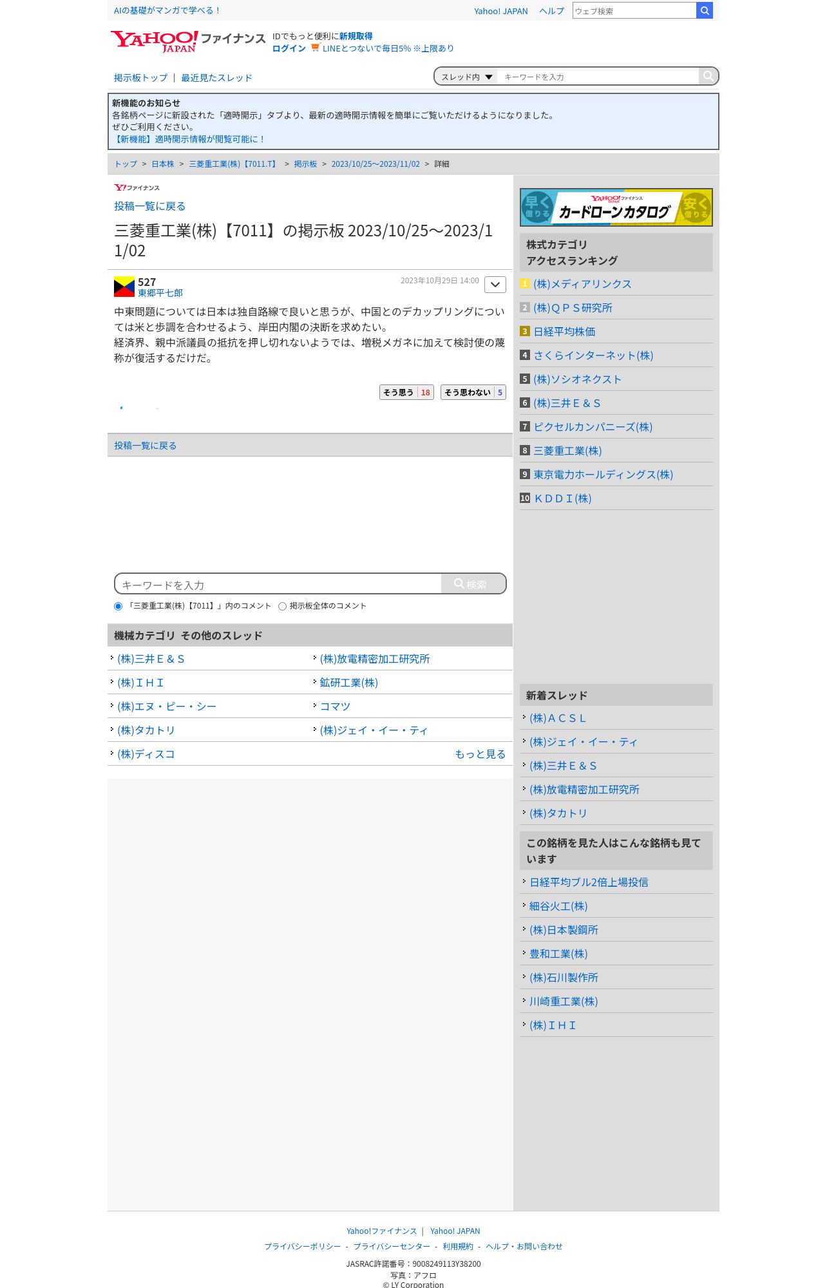This screenshot has width=827, height=1288.
Task: Open 豊和工業(株) link
Action: tap(558, 954)
